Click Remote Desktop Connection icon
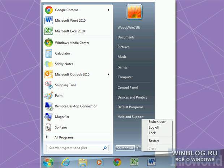 click(49, 106)
